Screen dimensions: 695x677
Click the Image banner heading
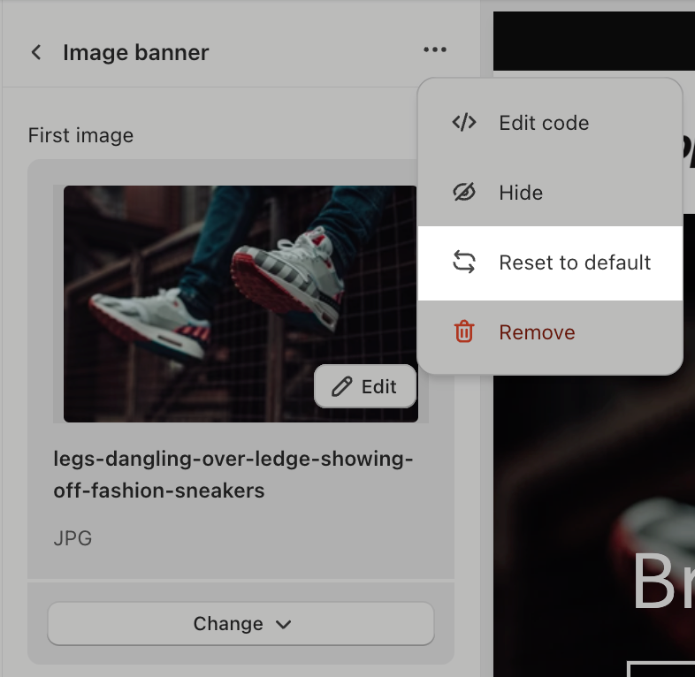point(135,53)
